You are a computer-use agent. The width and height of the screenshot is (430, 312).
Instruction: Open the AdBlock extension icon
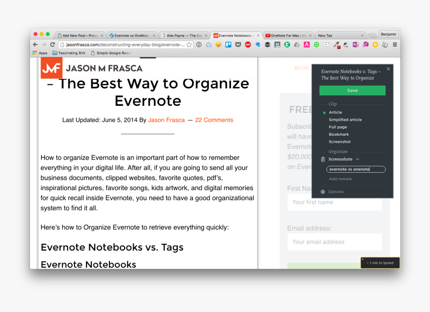point(247,44)
